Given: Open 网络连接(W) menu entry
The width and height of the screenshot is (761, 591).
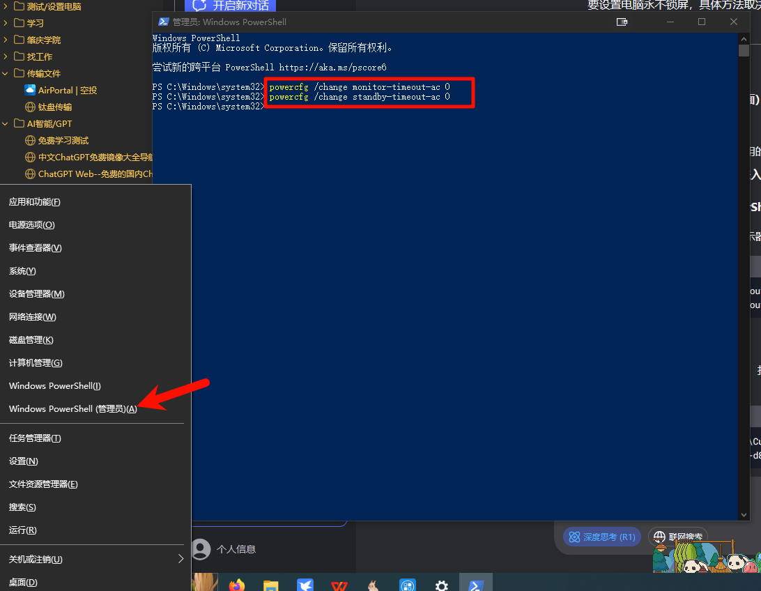Looking at the screenshot, I should pyautogui.click(x=95, y=317).
